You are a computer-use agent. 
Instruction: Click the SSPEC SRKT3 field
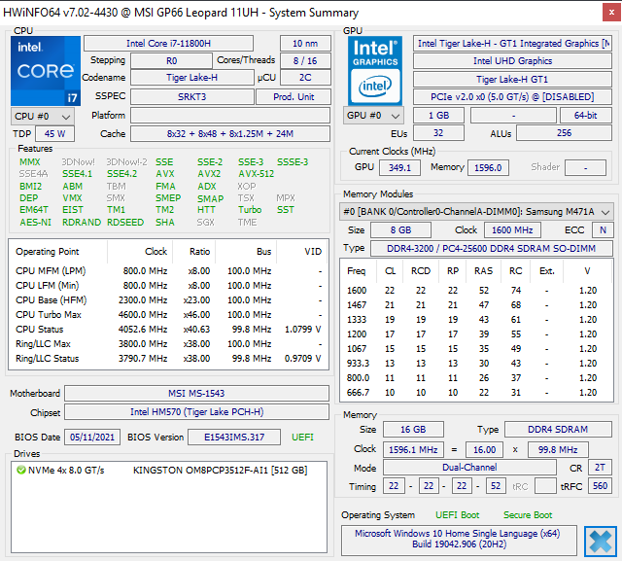pyautogui.click(x=190, y=97)
